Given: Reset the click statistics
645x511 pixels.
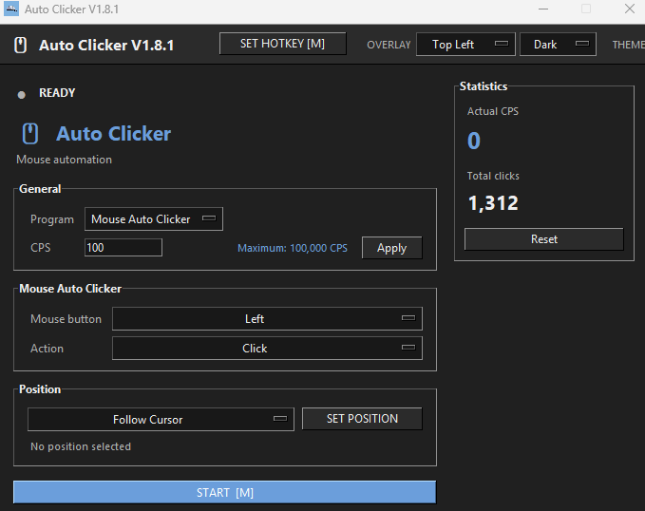Looking at the screenshot, I should [x=543, y=239].
